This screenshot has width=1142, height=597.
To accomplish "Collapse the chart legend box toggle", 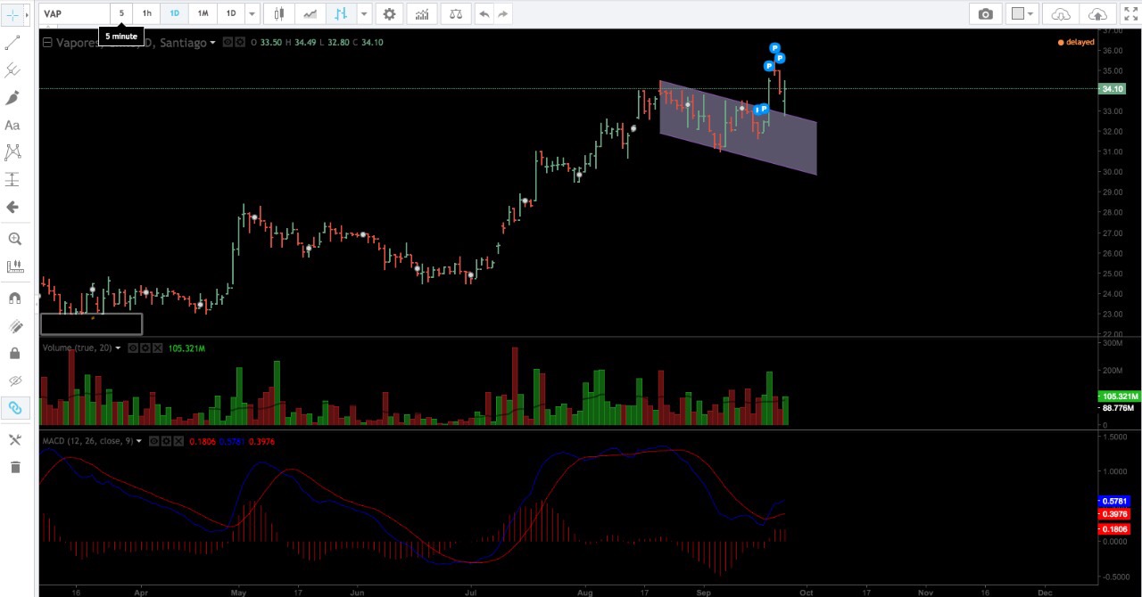I will (x=46, y=42).
